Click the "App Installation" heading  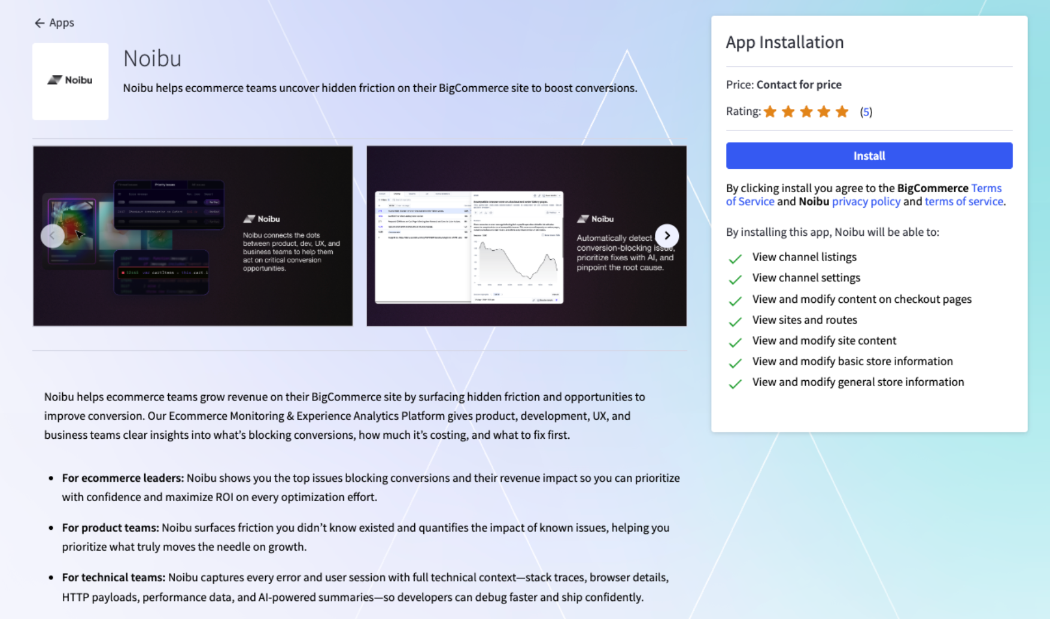[x=785, y=42]
